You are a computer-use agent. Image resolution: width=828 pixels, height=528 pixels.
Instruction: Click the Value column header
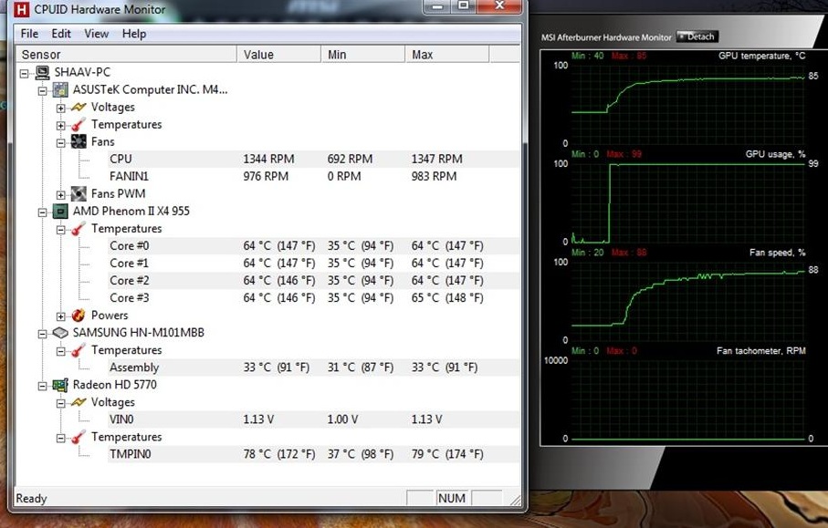point(278,55)
